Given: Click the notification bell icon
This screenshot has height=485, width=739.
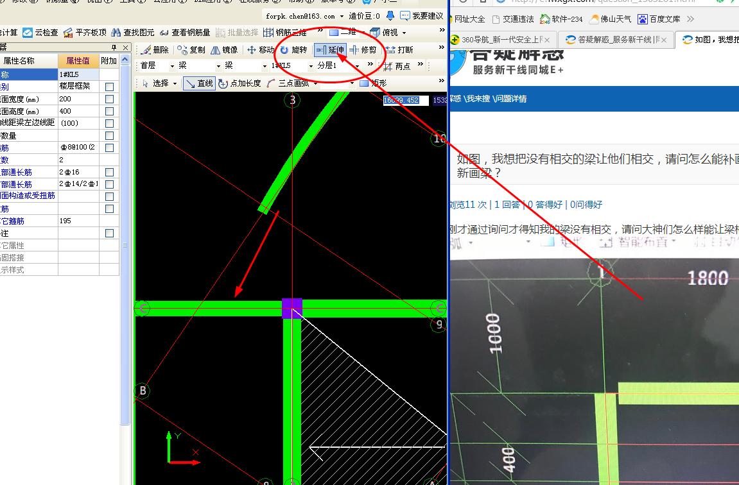Looking at the screenshot, I should point(390,15).
